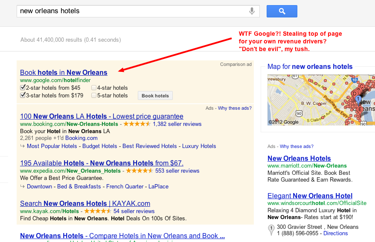
Task: Open Directions for Windsor Court hotel
Action: click(335, 233)
